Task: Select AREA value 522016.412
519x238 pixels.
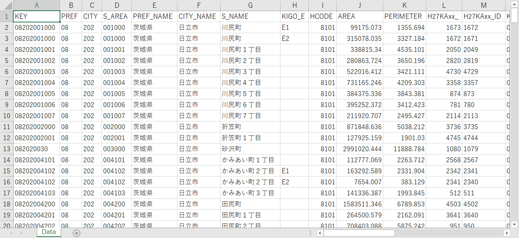Action: 360,72
